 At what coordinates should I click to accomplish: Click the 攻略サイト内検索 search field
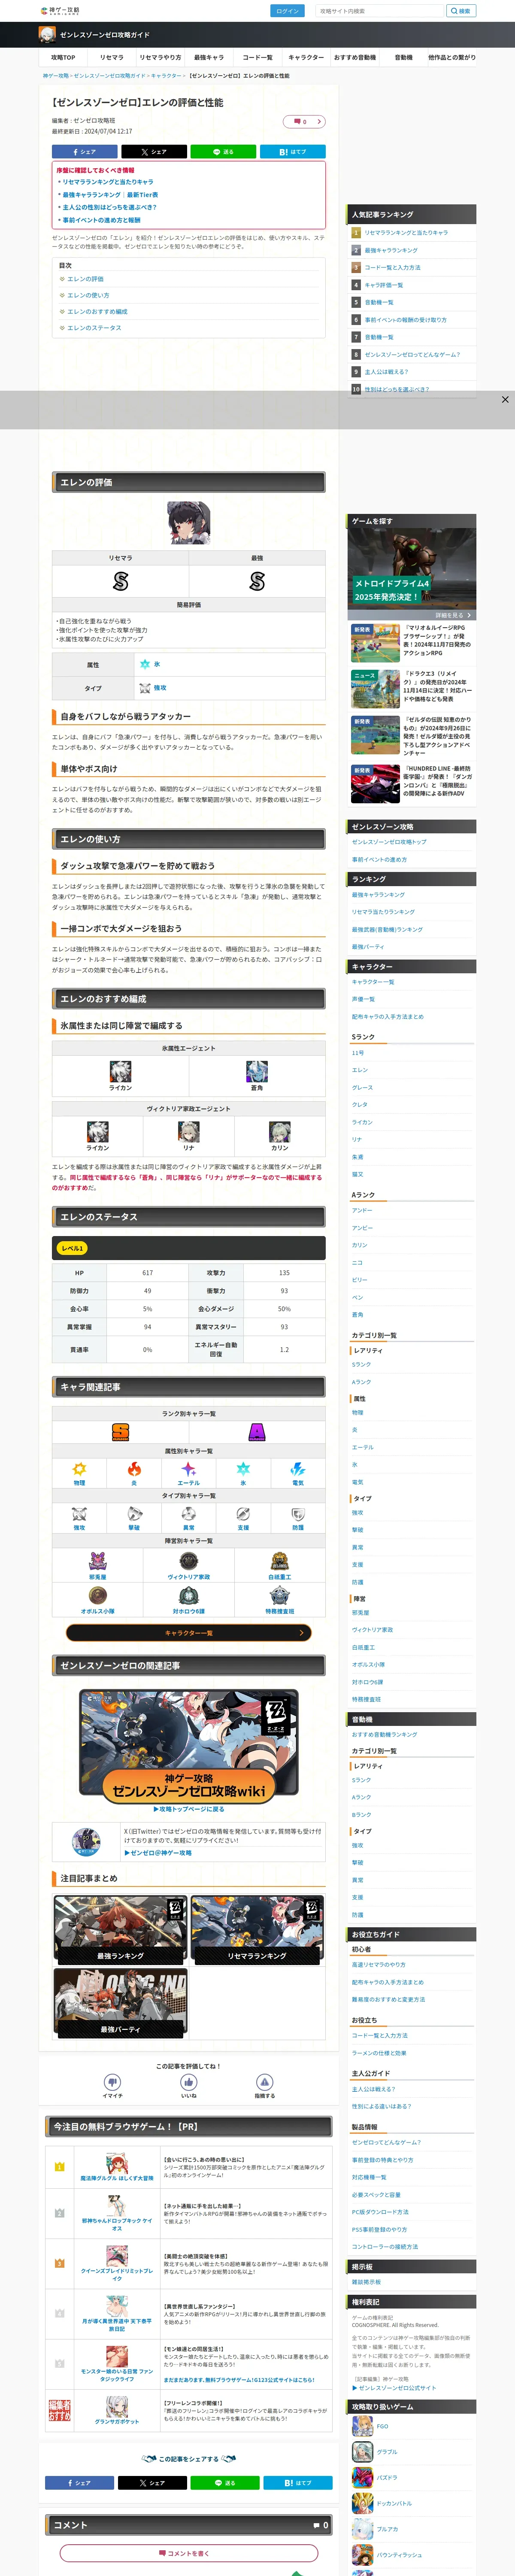click(380, 11)
